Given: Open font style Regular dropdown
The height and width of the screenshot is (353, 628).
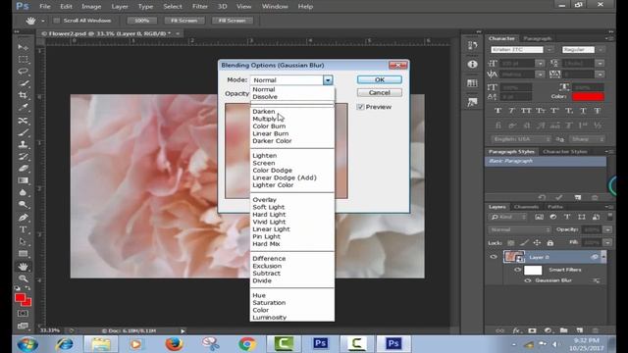Looking at the screenshot, I should [601, 50].
